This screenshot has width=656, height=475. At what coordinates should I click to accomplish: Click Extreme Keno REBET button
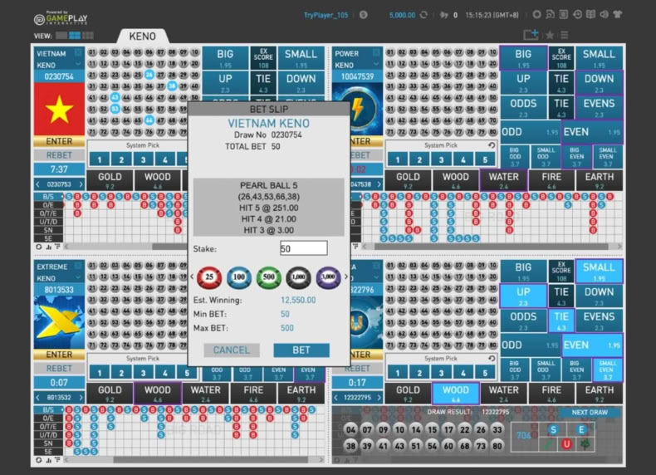tap(59, 368)
